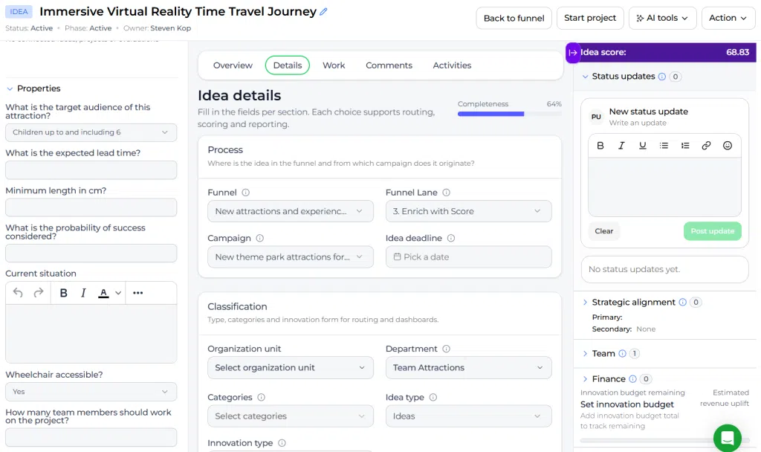Open the chat support bubble

727,438
